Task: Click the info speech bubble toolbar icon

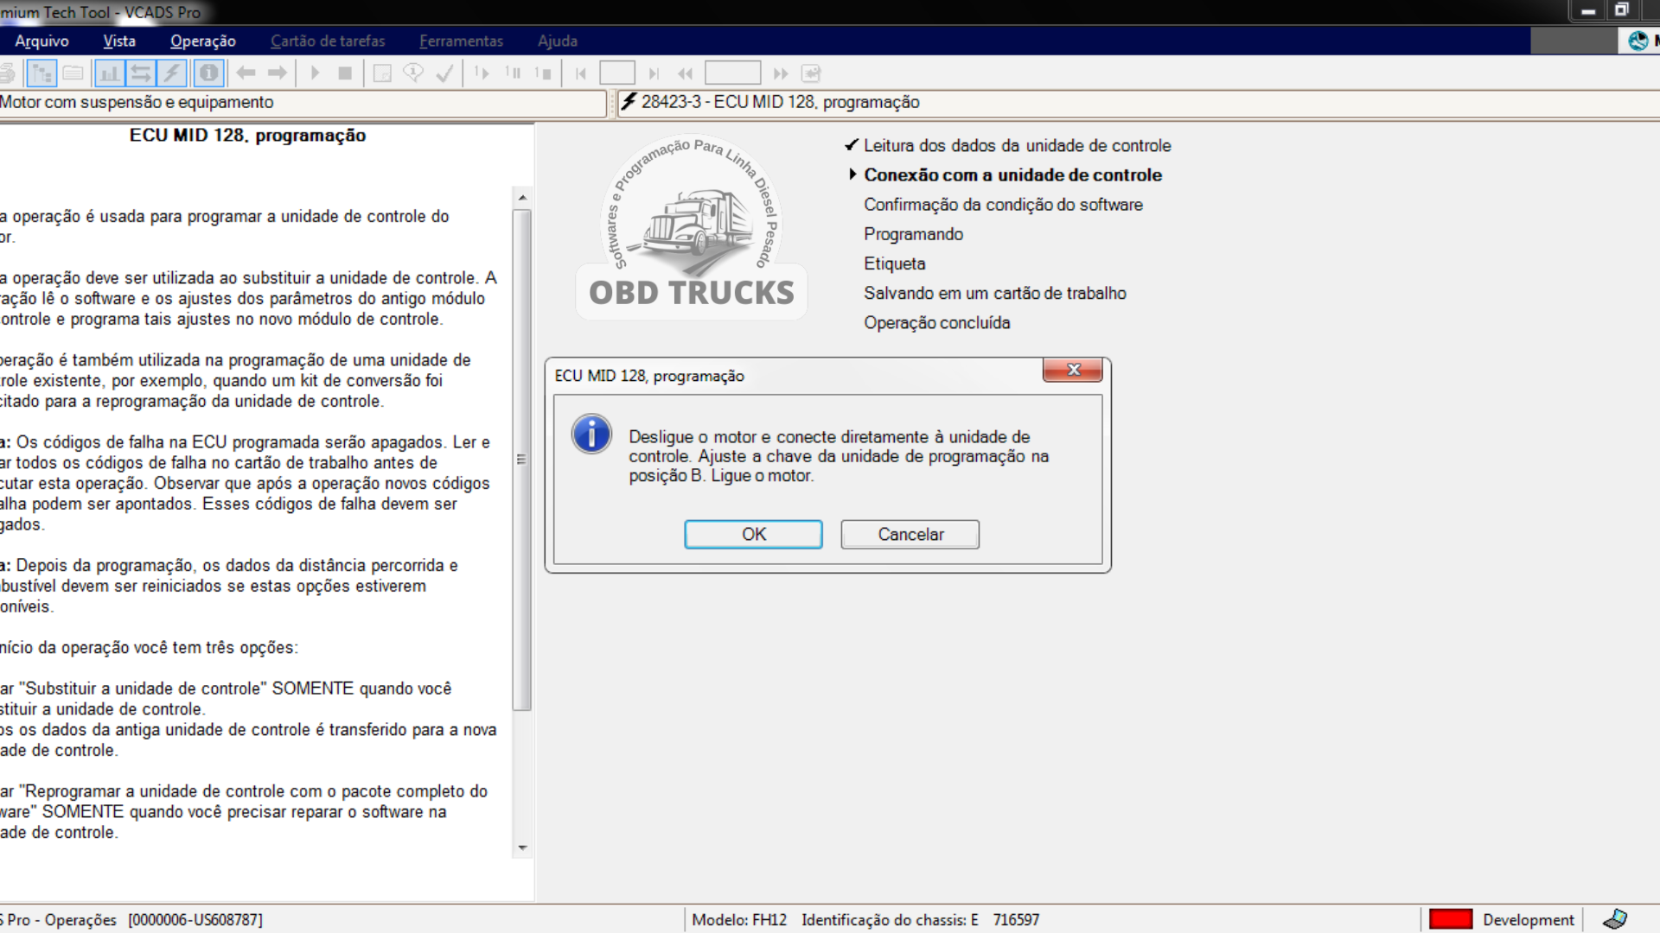Action: [413, 73]
